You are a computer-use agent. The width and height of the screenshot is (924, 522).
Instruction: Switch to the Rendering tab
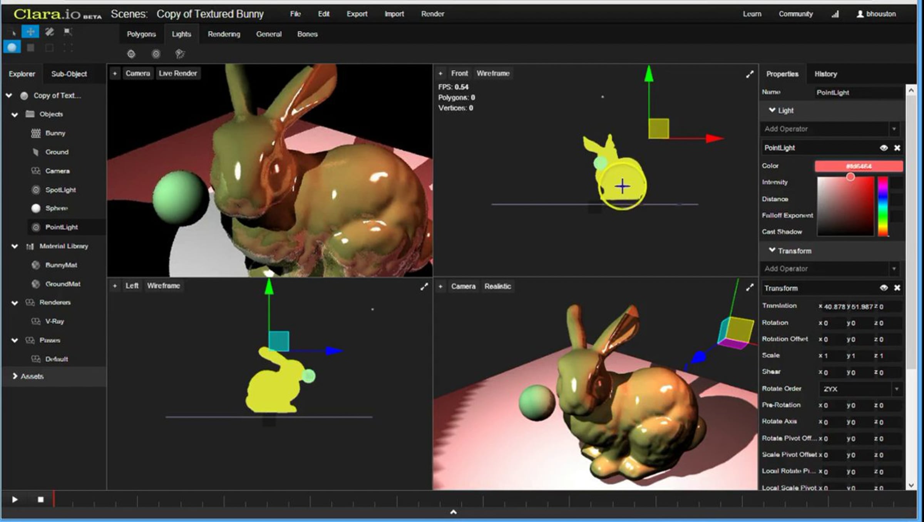tap(224, 34)
